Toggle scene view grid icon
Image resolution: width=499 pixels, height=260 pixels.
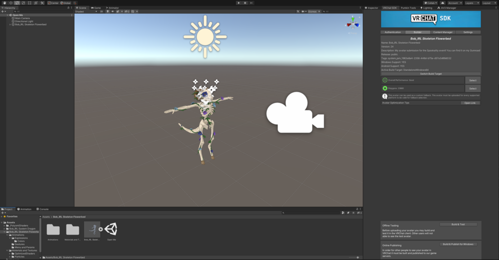[x=134, y=11]
